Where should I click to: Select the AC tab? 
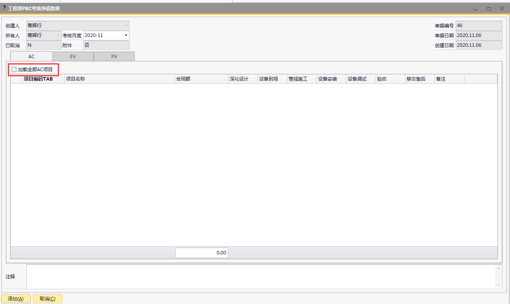[x=31, y=57]
